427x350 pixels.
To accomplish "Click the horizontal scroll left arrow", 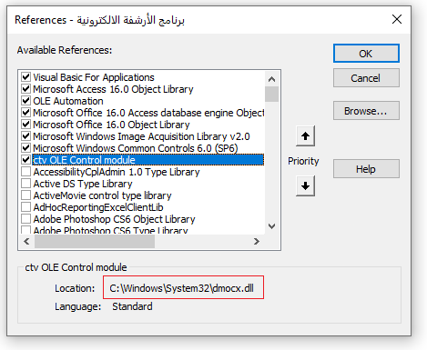I will 26,241.
